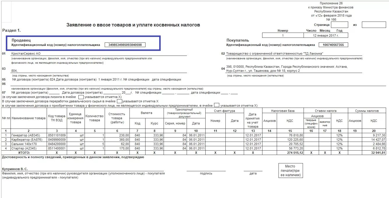Click the 'Место печати' stamp box

click(290, 170)
